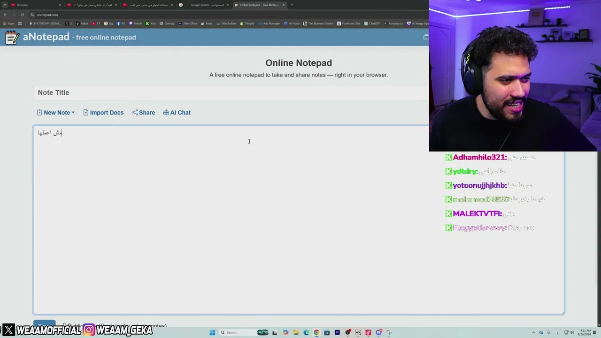601x338 pixels.
Task: Go back to the previous page
Action: (x=5, y=15)
